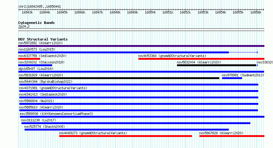Click the 16856k ruler position
Viewport: 273px width, 148px height.
click(x=256, y=12)
